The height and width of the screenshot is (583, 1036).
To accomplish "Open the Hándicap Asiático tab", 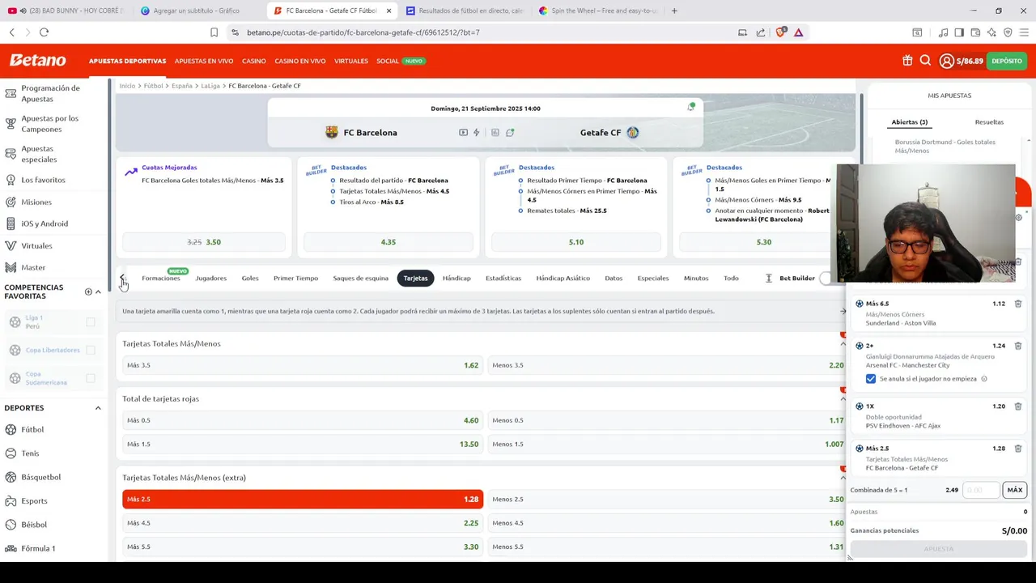I will click(x=563, y=279).
